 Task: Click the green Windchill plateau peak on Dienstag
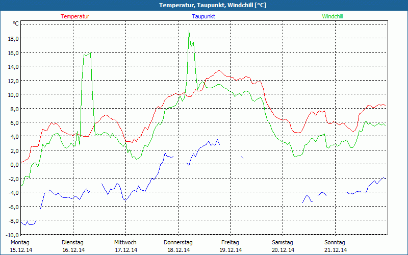[87, 54]
